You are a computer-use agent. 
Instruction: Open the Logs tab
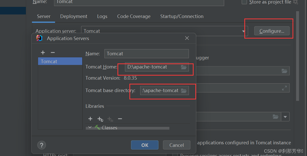102,16
